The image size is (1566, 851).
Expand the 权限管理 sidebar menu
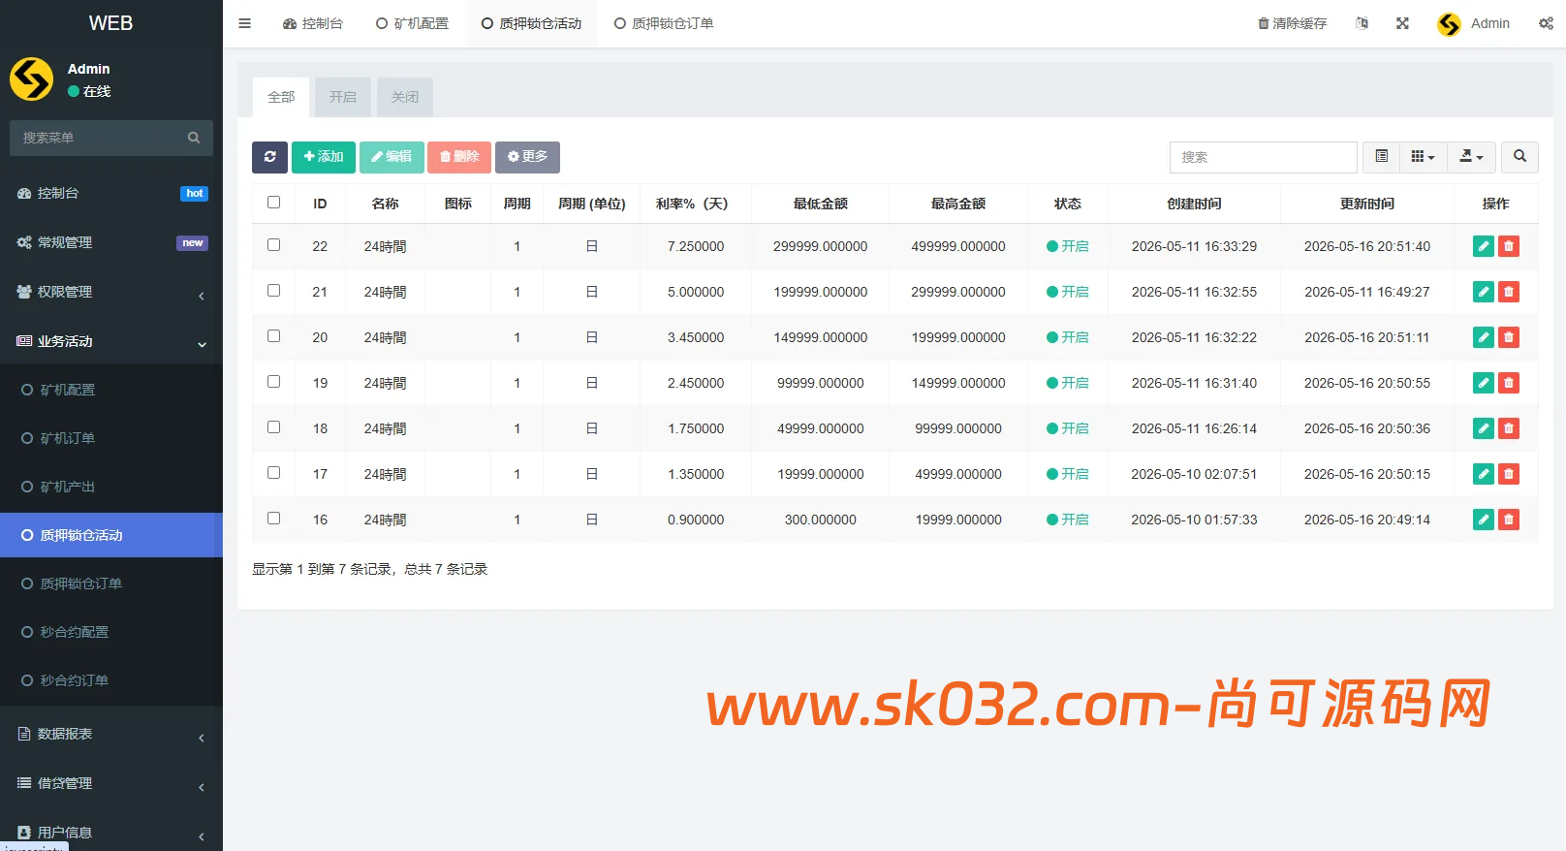tap(111, 292)
